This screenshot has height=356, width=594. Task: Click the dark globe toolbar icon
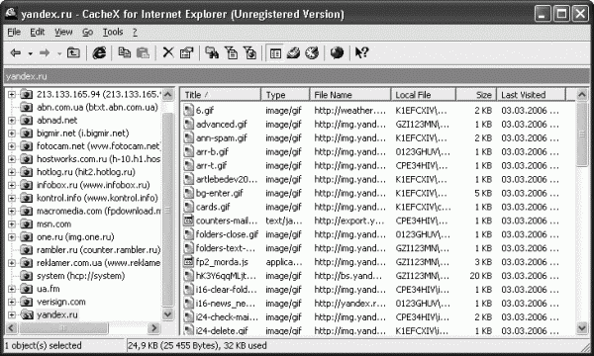[x=337, y=52]
